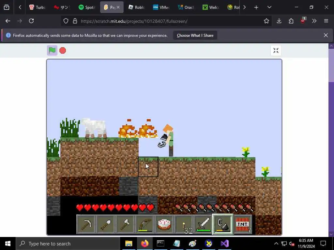
Task: Open the Firefox hamburger menu
Action: [x=326, y=21]
